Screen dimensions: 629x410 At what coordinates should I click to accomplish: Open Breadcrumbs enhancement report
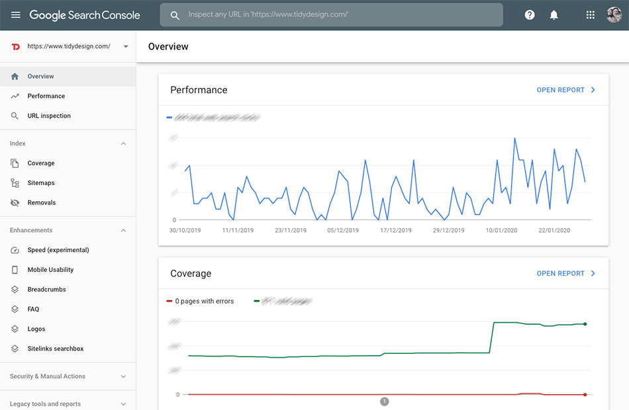[68, 290]
